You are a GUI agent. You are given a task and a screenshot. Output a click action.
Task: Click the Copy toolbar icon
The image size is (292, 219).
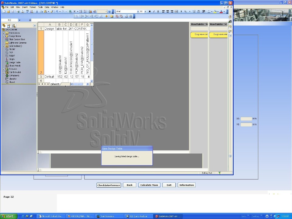pos(41,12)
